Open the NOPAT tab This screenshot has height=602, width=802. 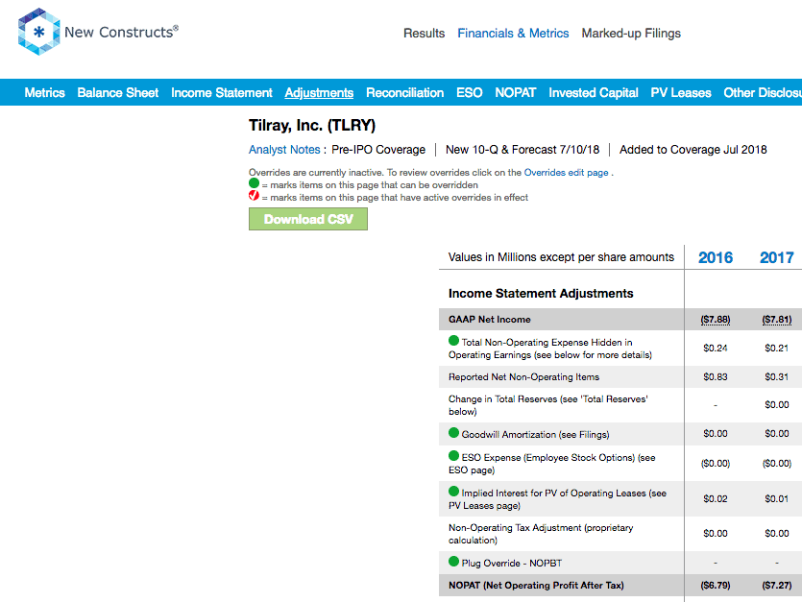[515, 92]
